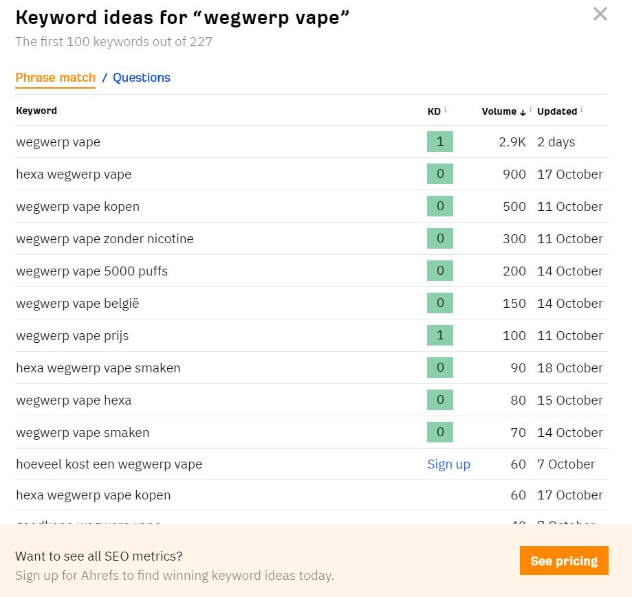Select 'hoeveel kost een wegwerp vape' keyword
The image size is (632, 597).
[109, 464]
